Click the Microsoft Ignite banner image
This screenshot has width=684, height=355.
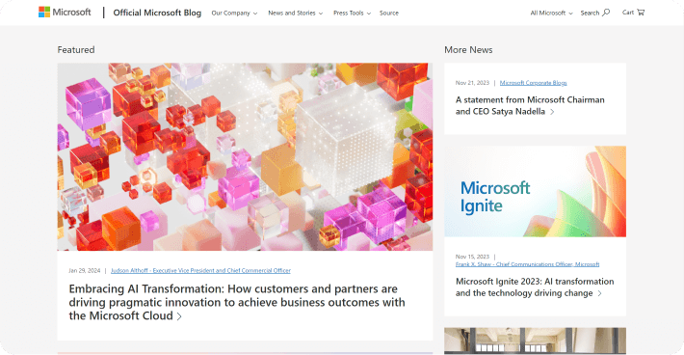(535, 191)
